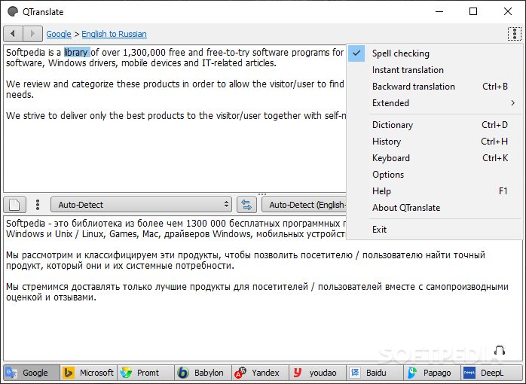Viewport: 526px width, 384px height.
Task: Choose Exit from the menu
Action: click(435, 229)
